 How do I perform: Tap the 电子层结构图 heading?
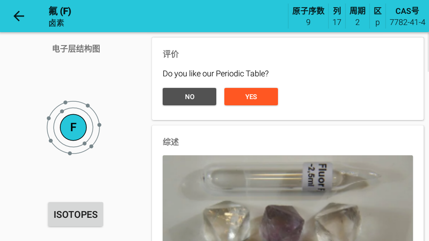click(x=76, y=49)
